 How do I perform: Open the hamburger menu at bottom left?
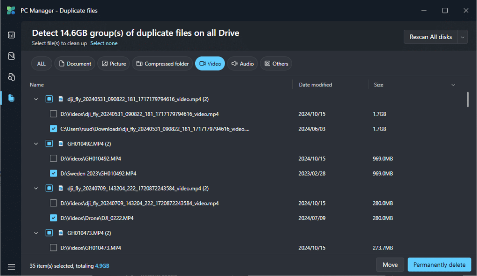11,267
